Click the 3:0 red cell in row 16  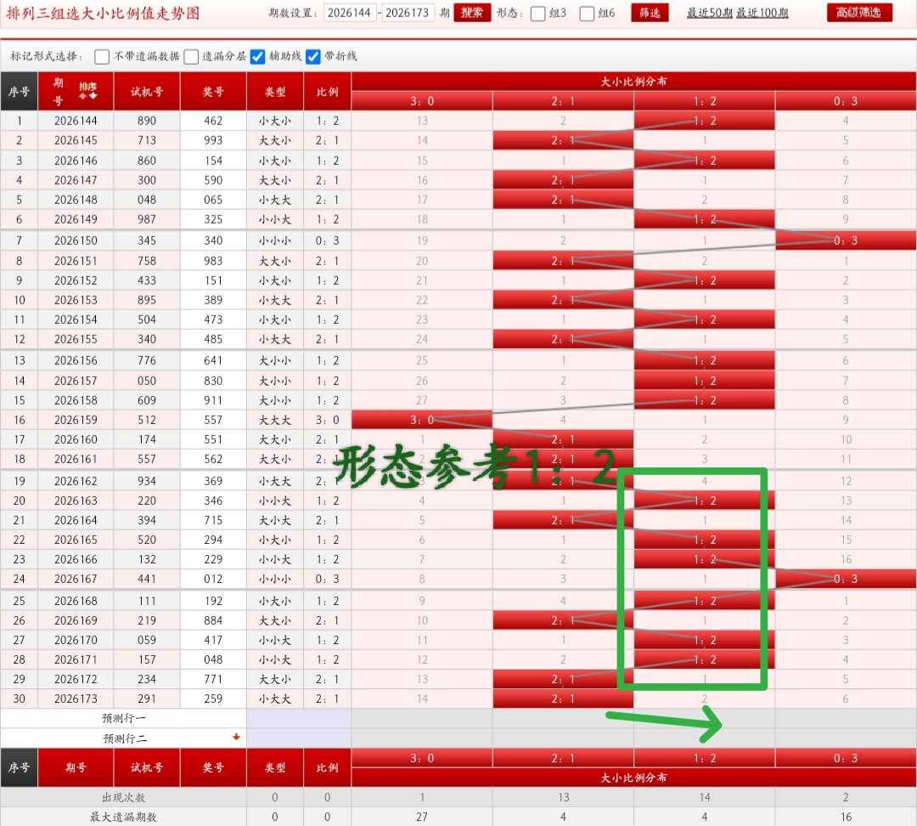tap(422, 420)
